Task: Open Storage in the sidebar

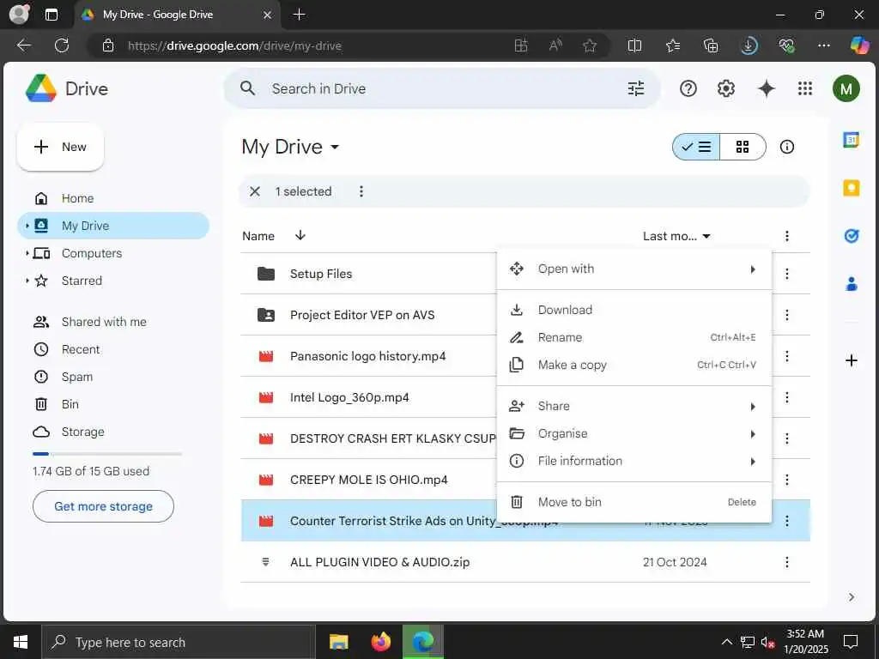Action: pyautogui.click(x=112, y=432)
